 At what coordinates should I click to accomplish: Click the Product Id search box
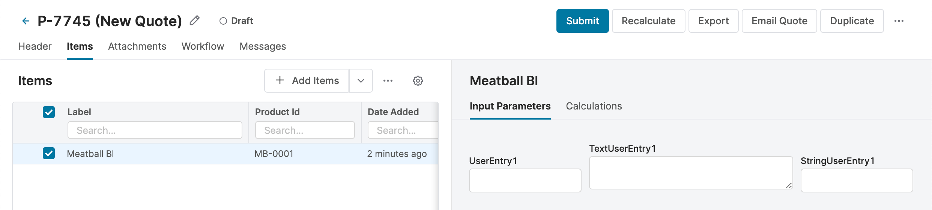coord(305,130)
